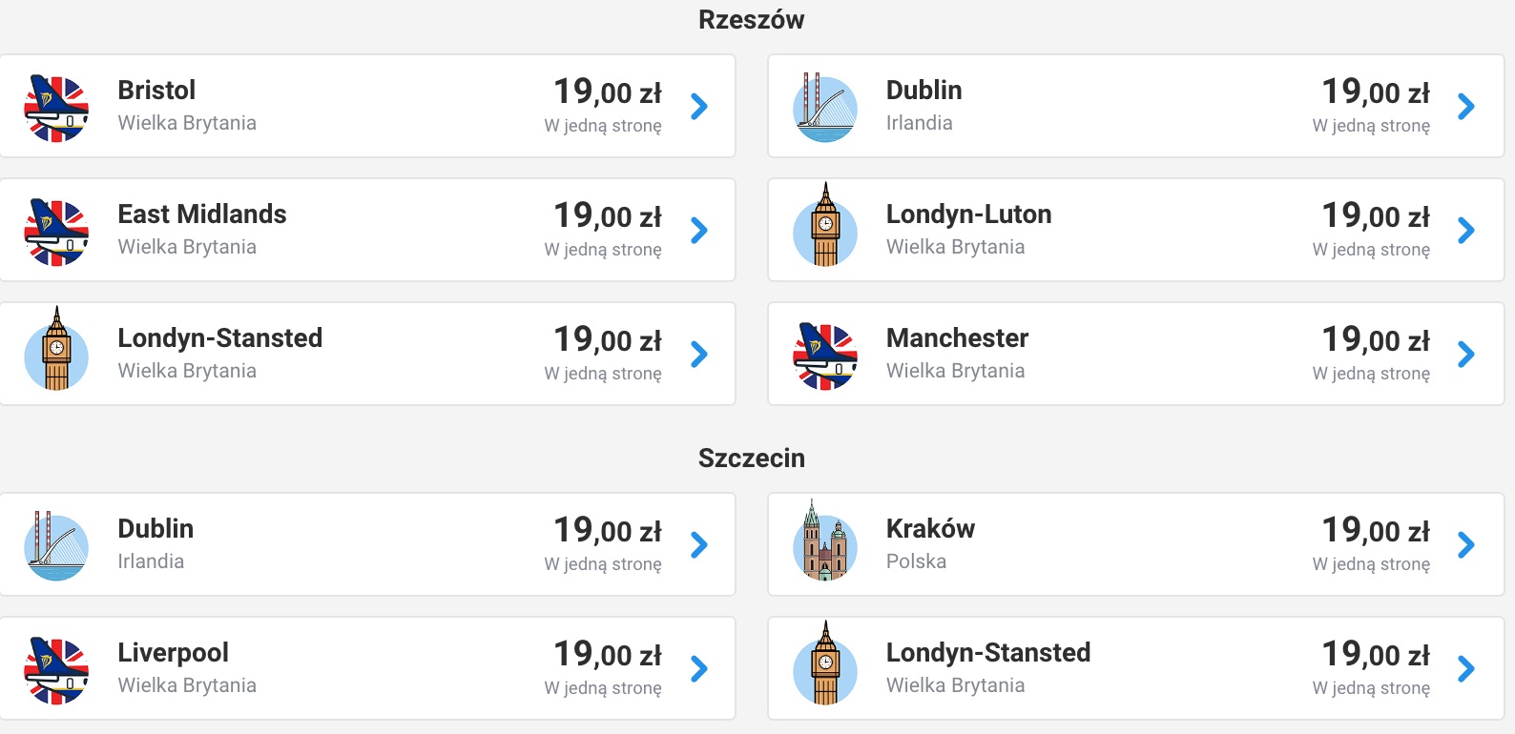Click the Szczecin section heading
The width and height of the screenshot is (1515, 734).
pos(752,458)
